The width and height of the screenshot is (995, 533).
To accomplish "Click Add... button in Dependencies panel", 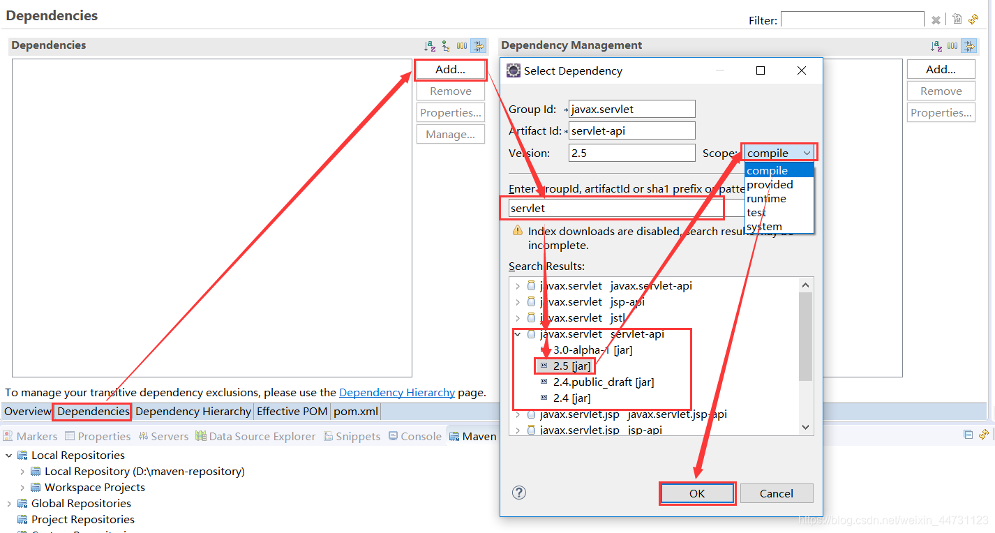I will pyautogui.click(x=451, y=69).
